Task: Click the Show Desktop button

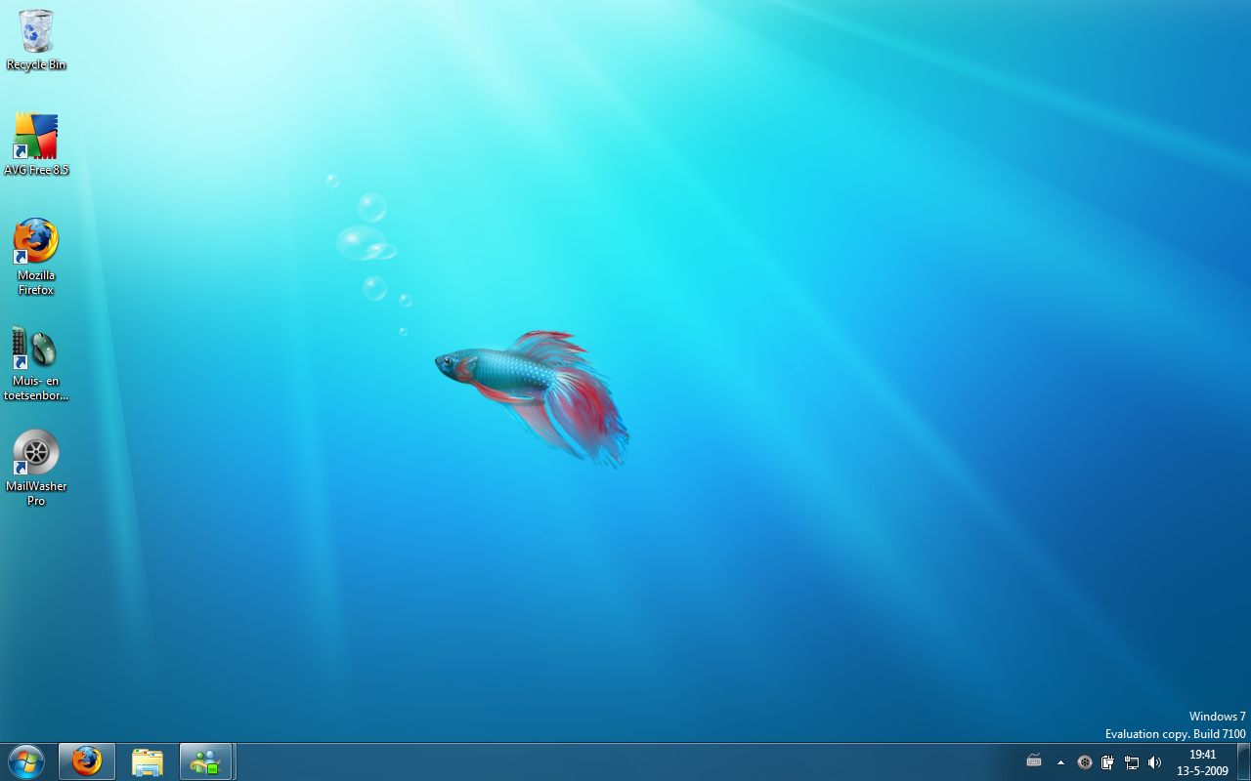Action: coord(1243,761)
